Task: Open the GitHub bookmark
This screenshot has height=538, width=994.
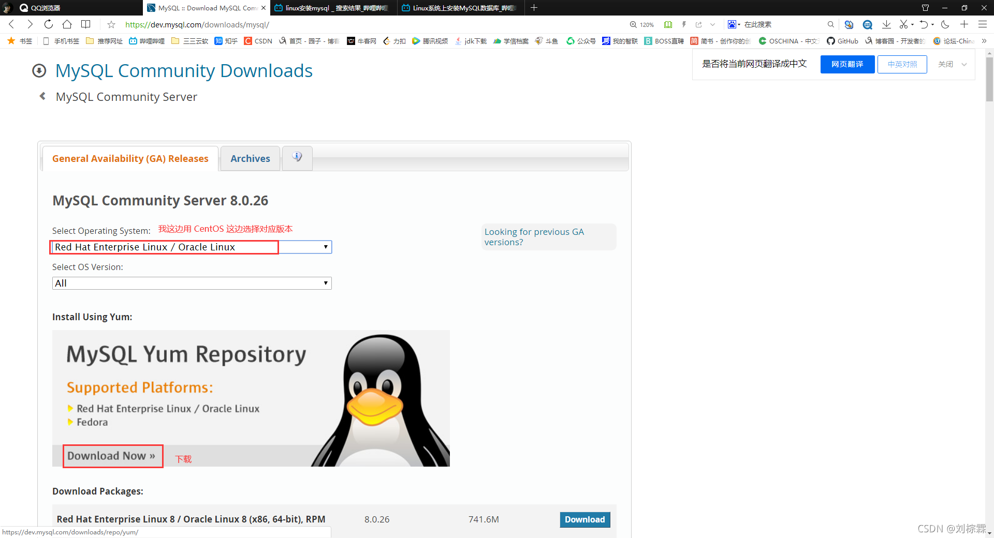Action: click(842, 41)
